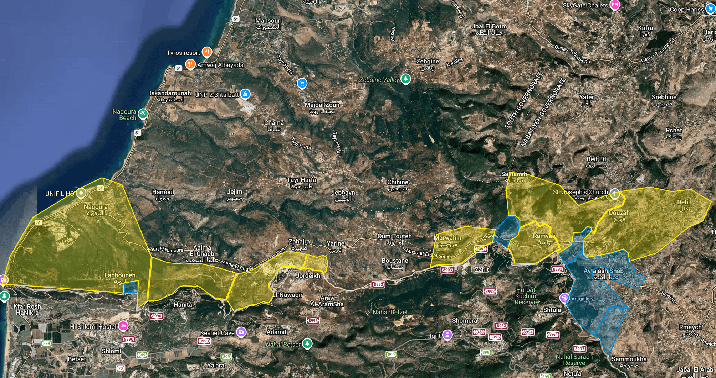Click the Ramyeh label

click(x=544, y=238)
